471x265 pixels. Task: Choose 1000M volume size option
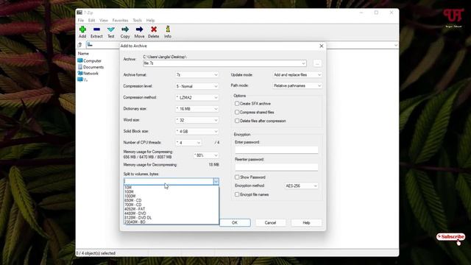(x=171, y=196)
